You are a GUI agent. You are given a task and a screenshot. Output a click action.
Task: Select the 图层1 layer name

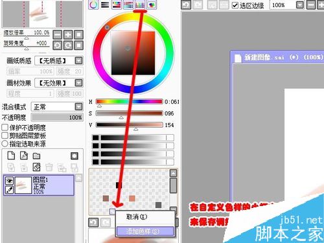click(40, 179)
